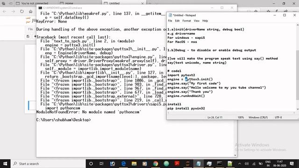Click the 'UTF-8' encoding status bar entry
The height and width of the screenshot is (168, 299).
coord(278,118)
